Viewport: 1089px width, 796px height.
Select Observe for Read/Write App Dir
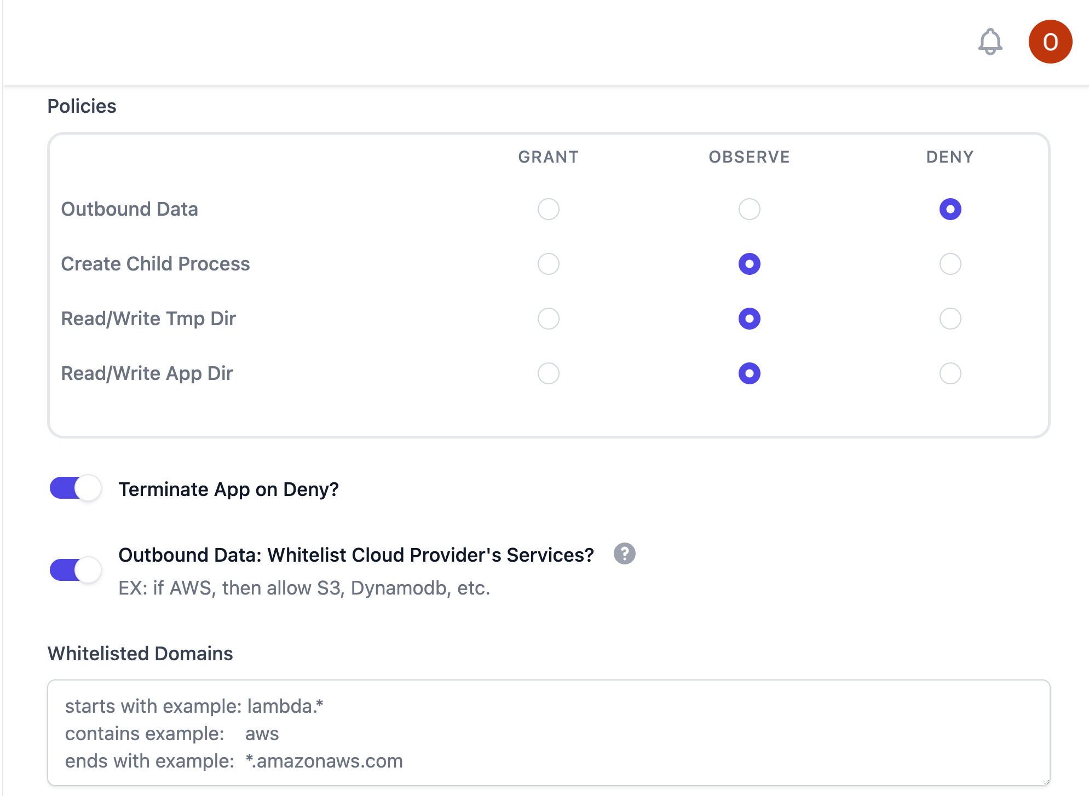point(749,373)
